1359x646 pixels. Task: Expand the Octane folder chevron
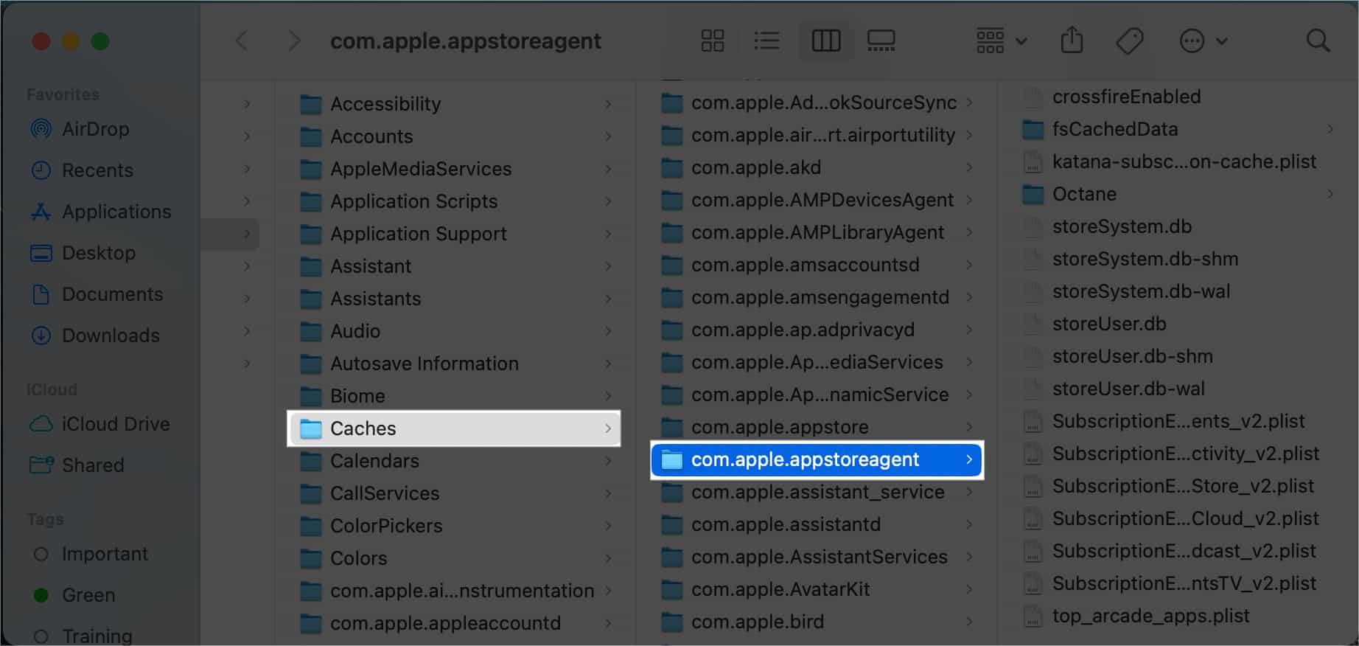[1330, 194]
